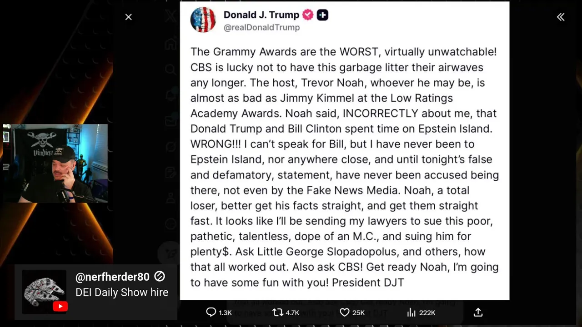Click the dimmed Search icon in X sidebar
This screenshot has width=582, height=327.
coord(171,69)
